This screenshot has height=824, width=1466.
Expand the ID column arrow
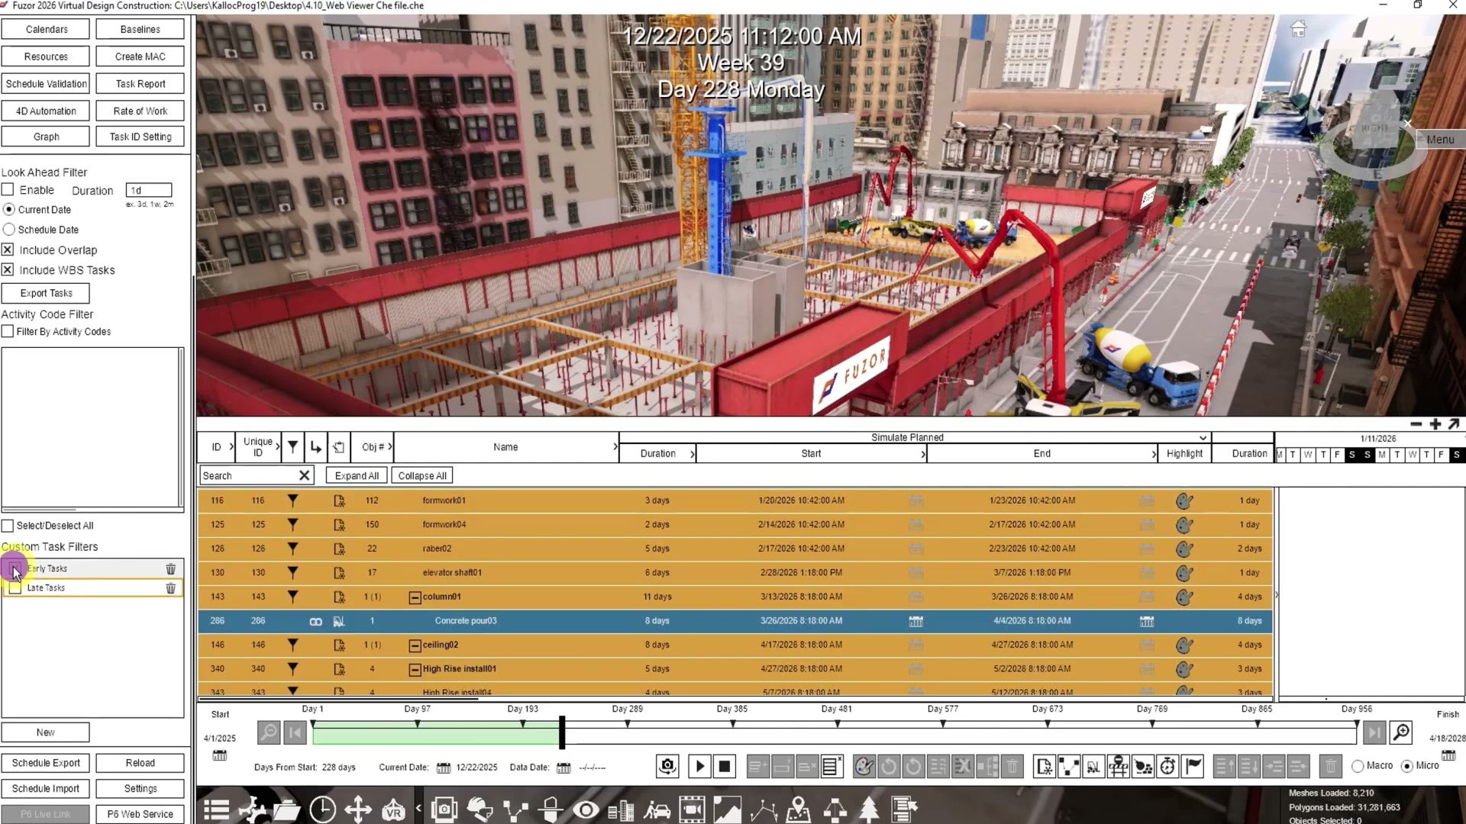[231, 447]
